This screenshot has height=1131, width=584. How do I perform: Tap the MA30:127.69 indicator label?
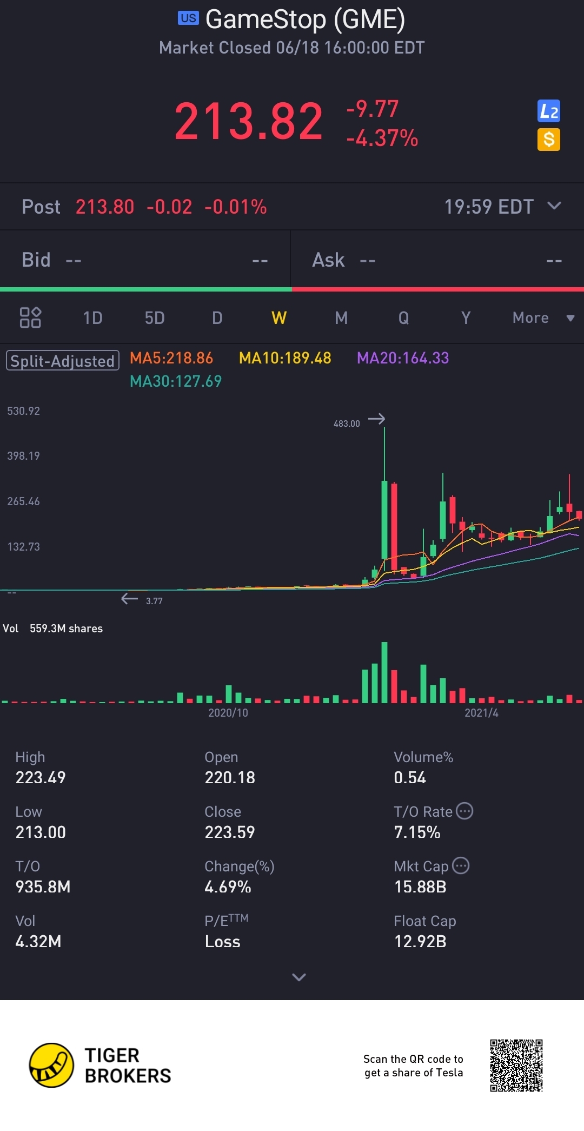pos(176,381)
